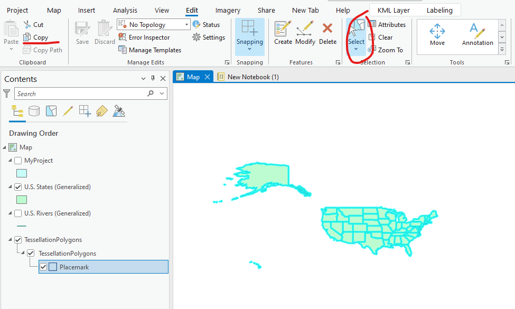The width and height of the screenshot is (515, 309).
Task: Click Save in Manage Edits
Action: coord(82,33)
